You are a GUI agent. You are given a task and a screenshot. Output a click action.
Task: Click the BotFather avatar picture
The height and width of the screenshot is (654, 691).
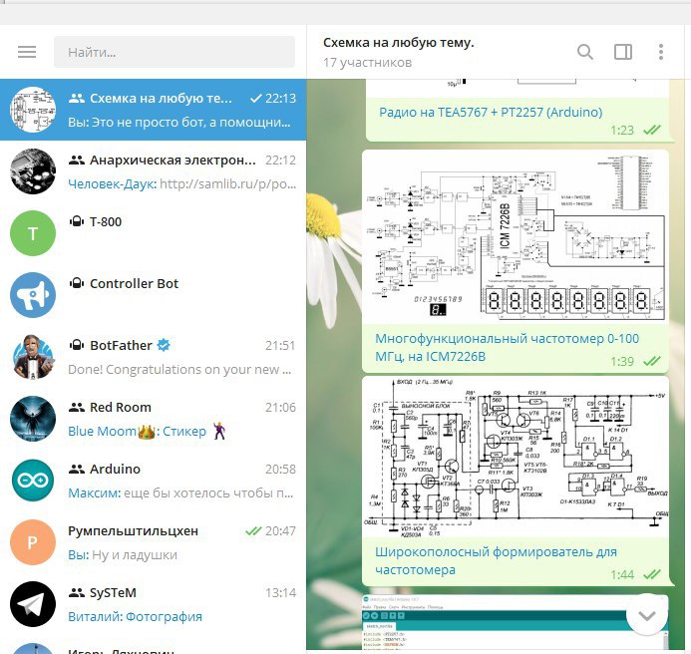pyautogui.click(x=33, y=357)
